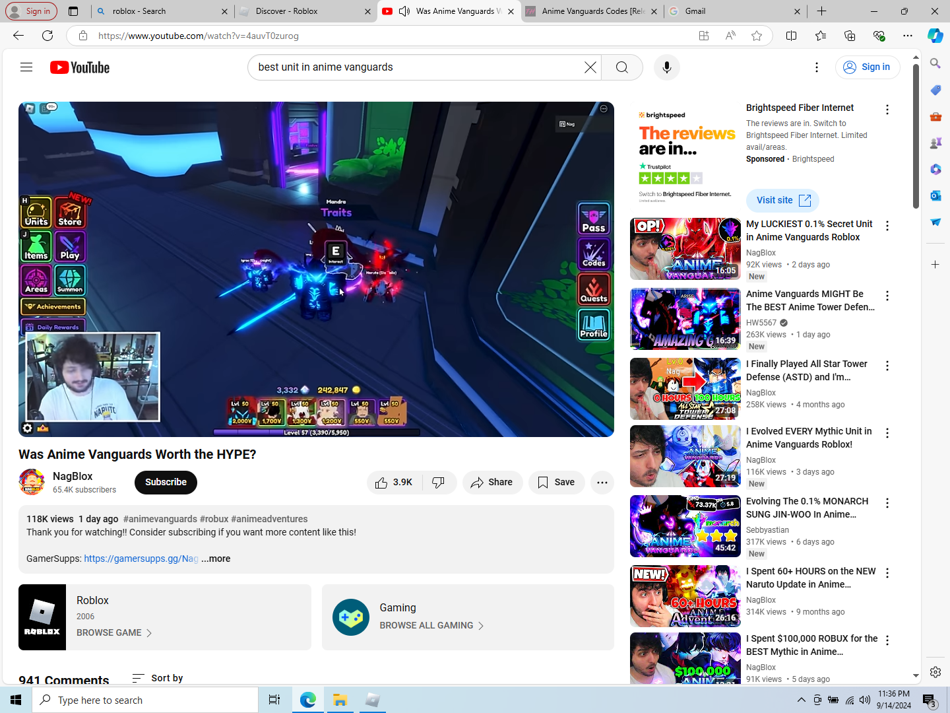
Task: Like the video with 3.9K likes
Action: pos(394,483)
